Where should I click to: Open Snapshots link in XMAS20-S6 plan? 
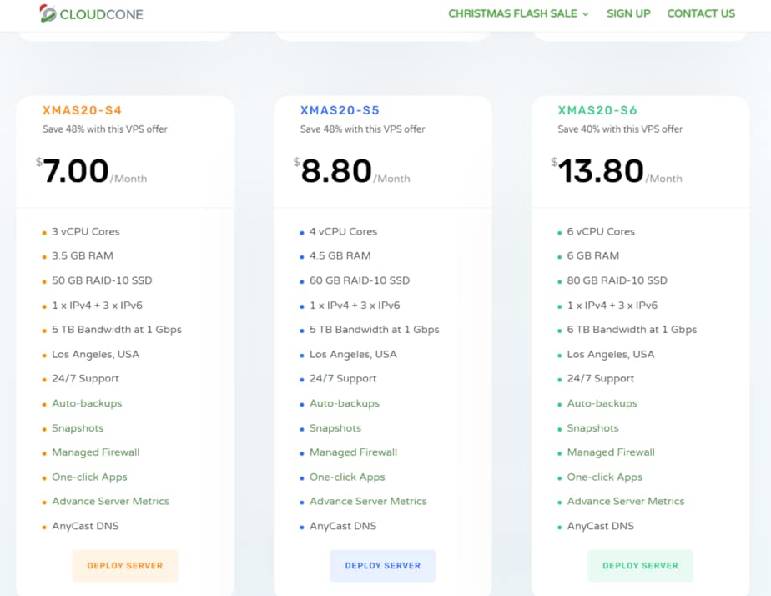pos(592,428)
